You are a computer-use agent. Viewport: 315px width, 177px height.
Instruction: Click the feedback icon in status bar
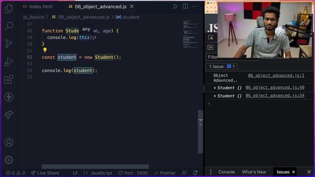pyautogui.click(x=184, y=173)
